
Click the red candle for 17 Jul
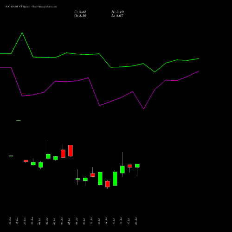coord(130,166)
